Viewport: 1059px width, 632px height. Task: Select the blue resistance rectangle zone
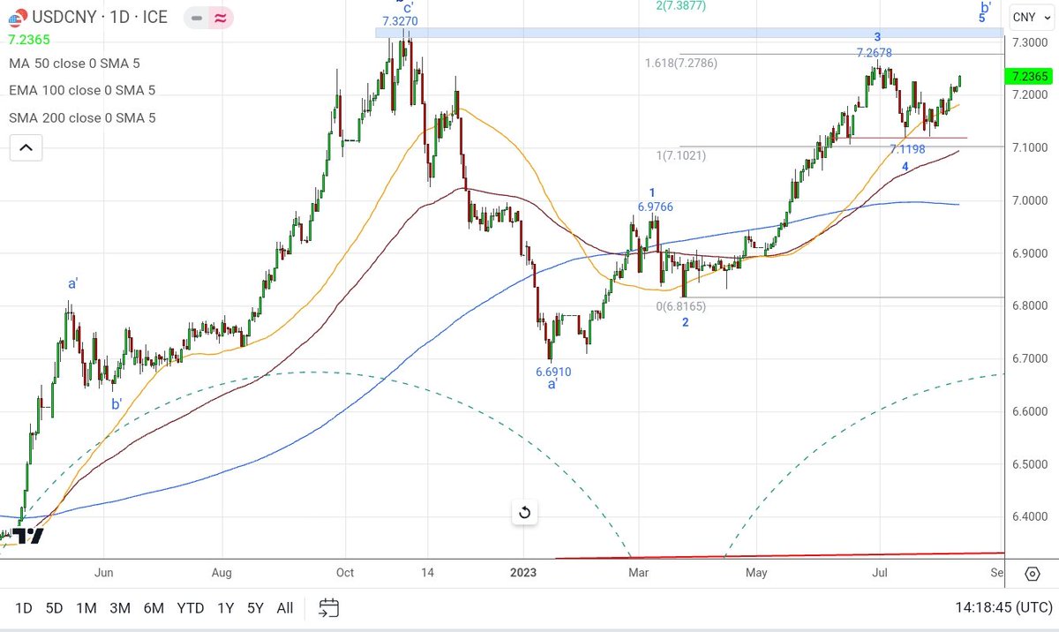pos(689,33)
